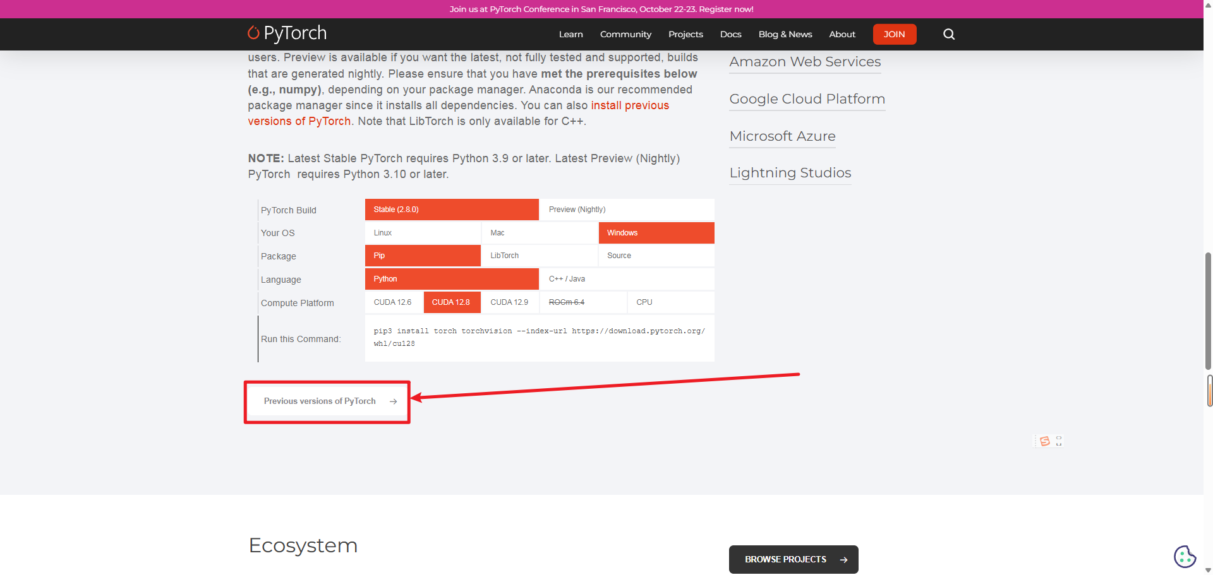Image resolution: width=1213 pixels, height=575 pixels.
Task: Click the orange S floating widget icon
Action: 1045,441
